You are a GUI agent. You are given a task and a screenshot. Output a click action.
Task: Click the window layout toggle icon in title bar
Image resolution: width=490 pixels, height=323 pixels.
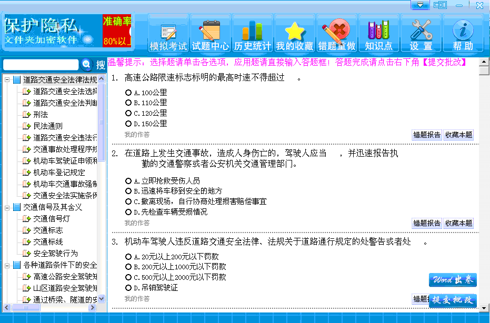click(x=440, y=5)
